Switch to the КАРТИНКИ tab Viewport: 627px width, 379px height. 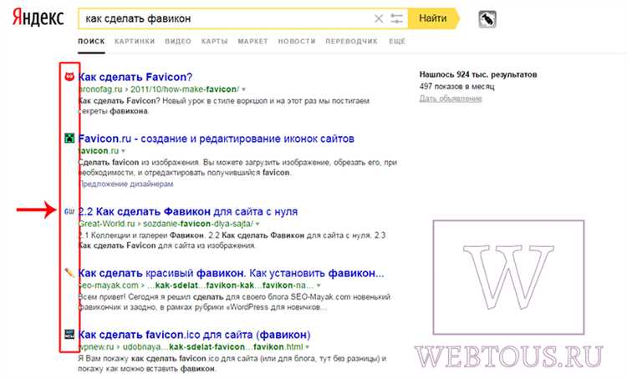(x=135, y=40)
